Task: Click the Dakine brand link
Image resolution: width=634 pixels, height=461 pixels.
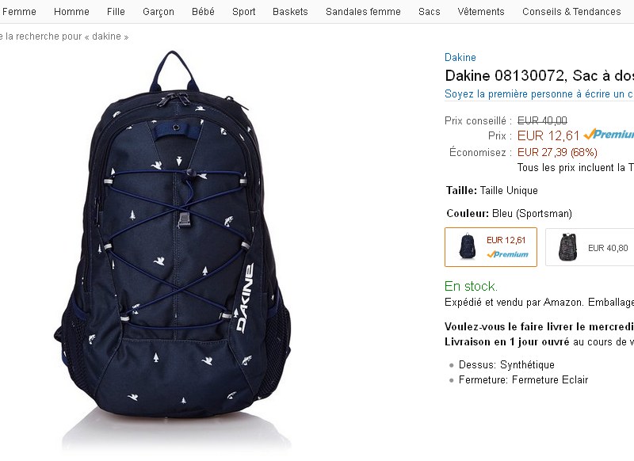Action: click(460, 57)
